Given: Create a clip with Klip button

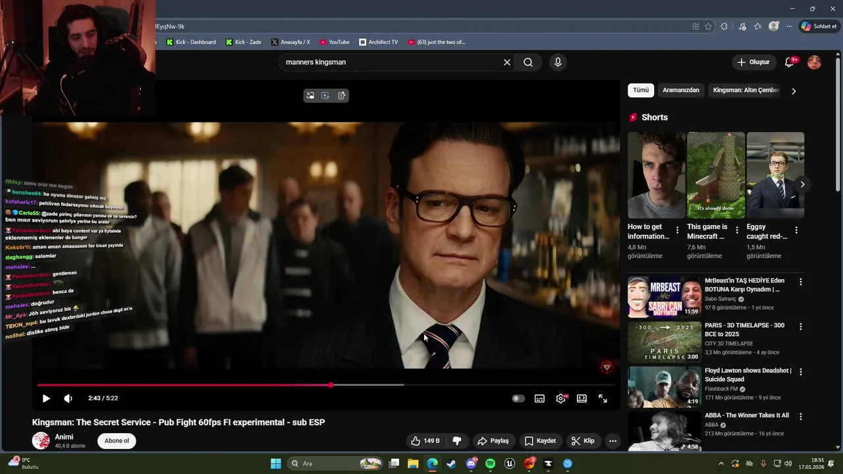Looking at the screenshot, I should click(583, 441).
